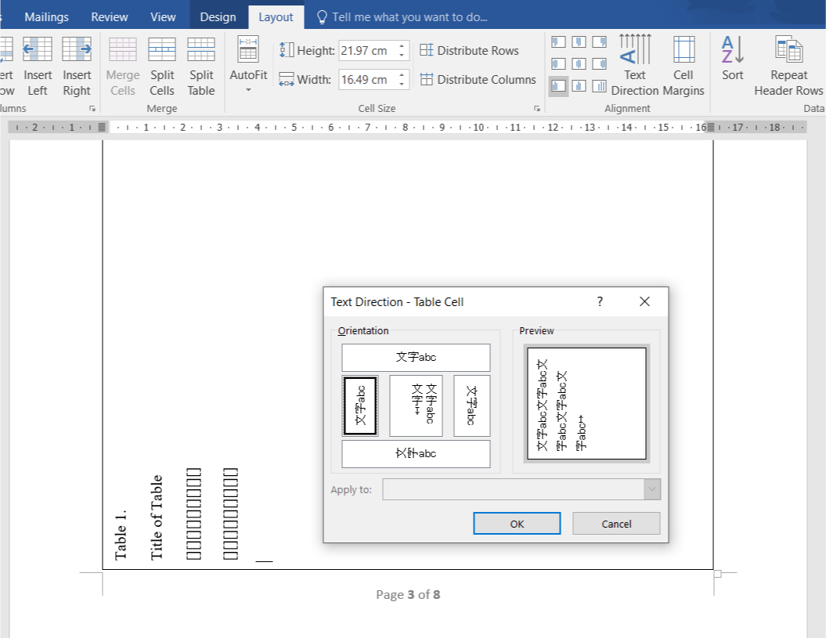Select Align Bottom Right alignment icon

point(600,86)
